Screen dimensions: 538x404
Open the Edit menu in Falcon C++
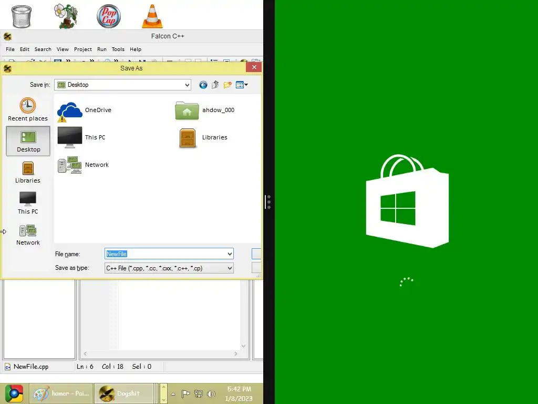click(24, 49)
